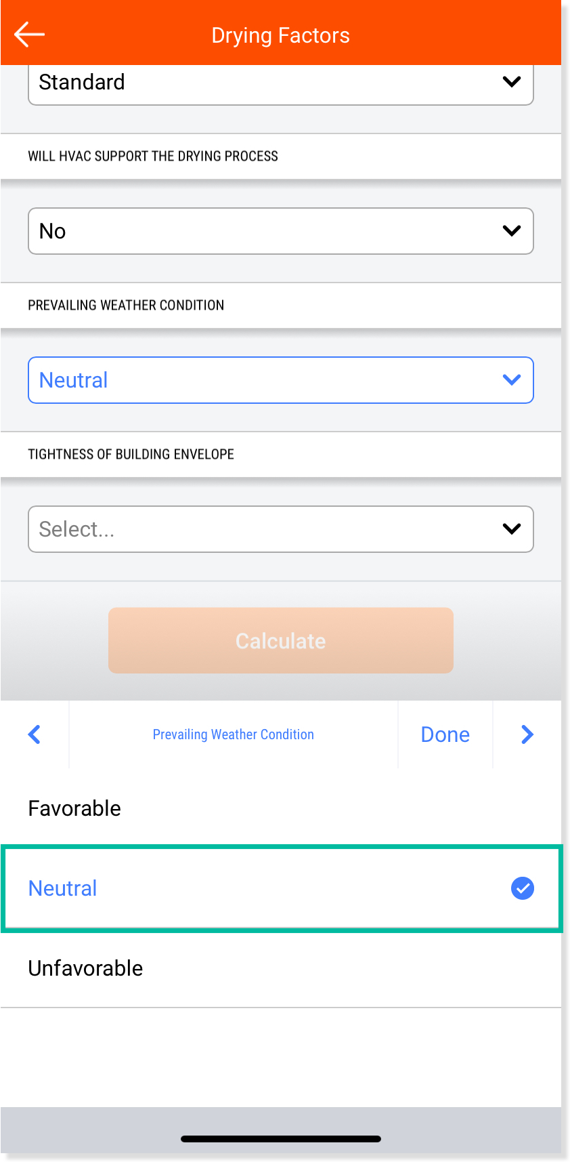Image resolution: width=570 pixels, height=1162 pixels.
Task: Tap the chevron in Select... dropdown
Action: tap(512, 529)
